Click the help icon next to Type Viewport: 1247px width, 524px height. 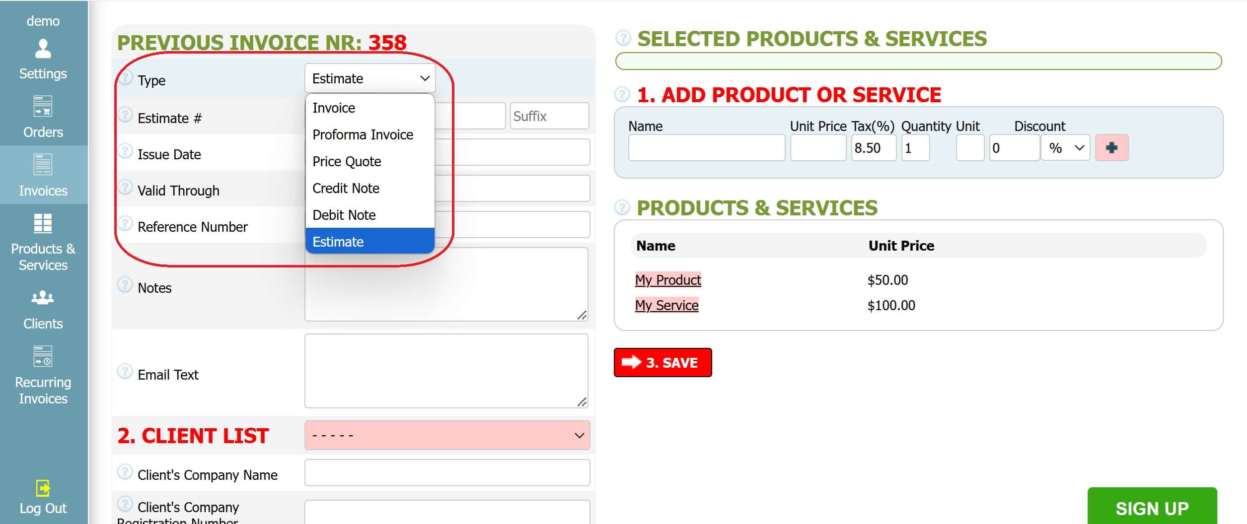(125, 78)
